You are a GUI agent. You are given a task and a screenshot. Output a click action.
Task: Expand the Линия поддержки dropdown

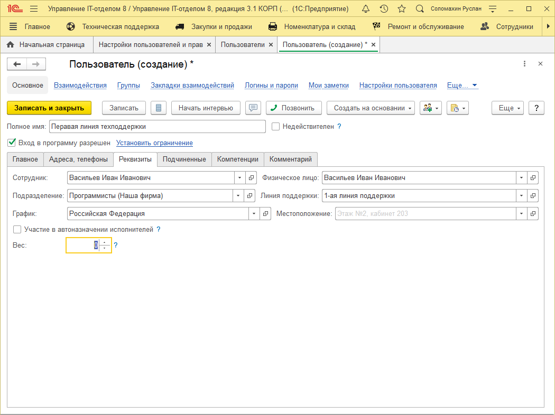(x=522, y=196)
